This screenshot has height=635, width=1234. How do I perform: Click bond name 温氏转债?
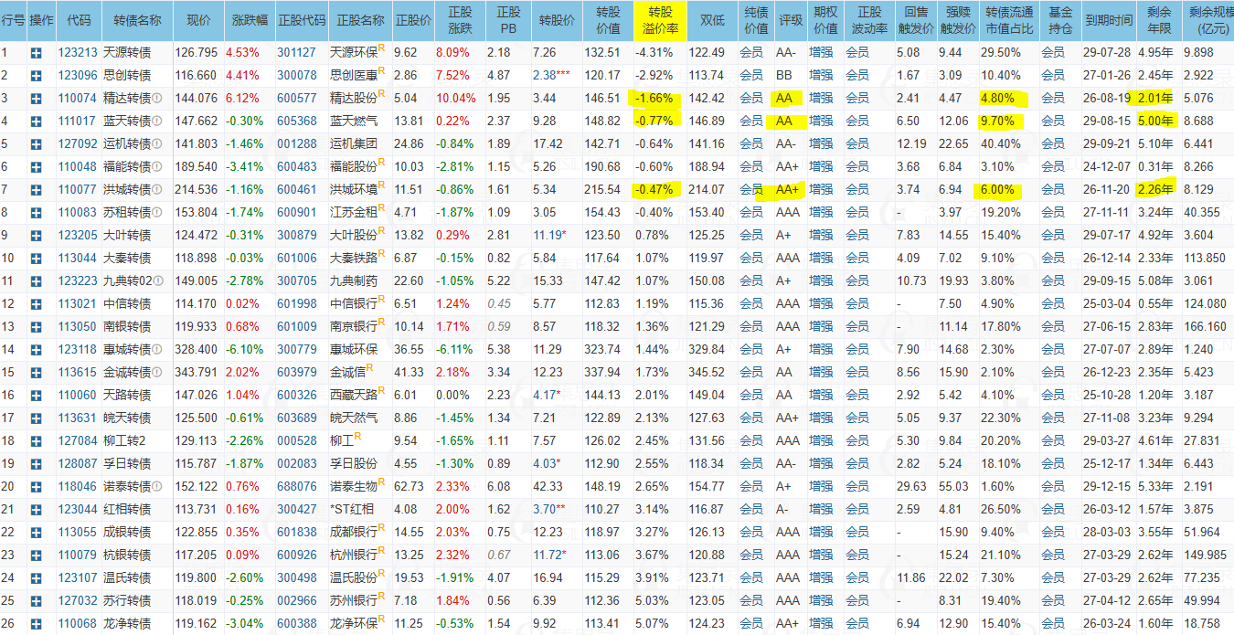point(126,578)
